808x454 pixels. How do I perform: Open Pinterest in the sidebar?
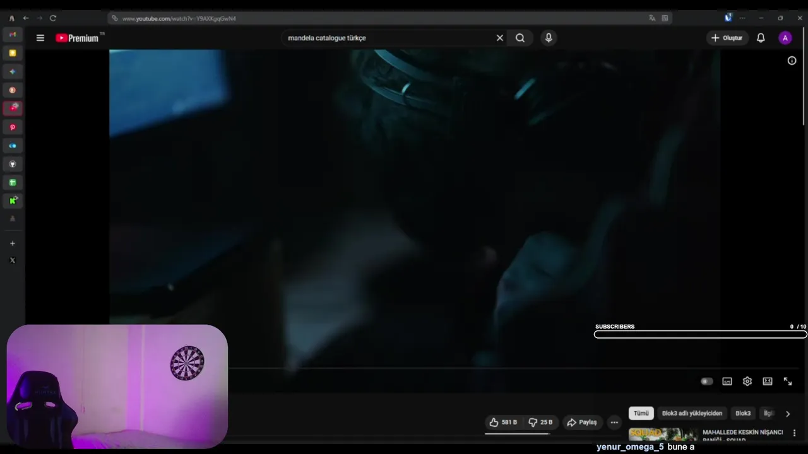[12, 127]
